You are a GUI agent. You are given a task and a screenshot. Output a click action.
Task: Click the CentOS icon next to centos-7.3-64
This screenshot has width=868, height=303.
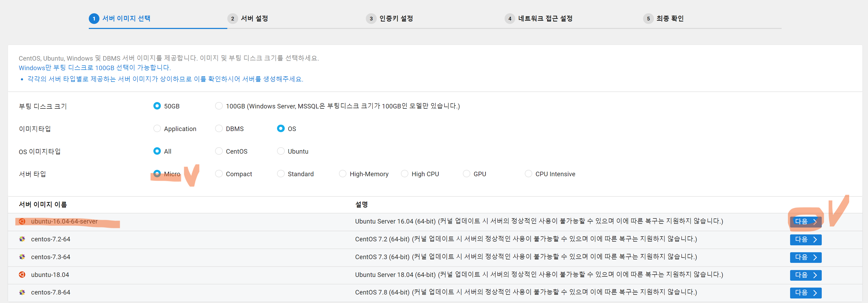point(22,257)
